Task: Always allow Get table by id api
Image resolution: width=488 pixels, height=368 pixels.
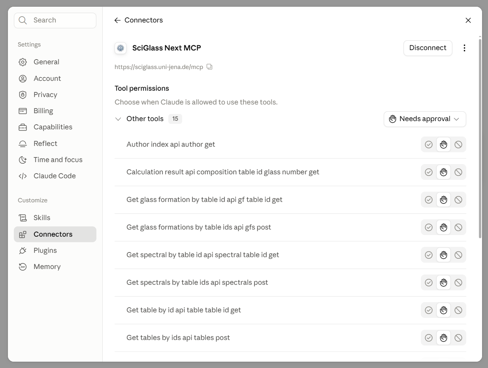Action: click(429, 310)
